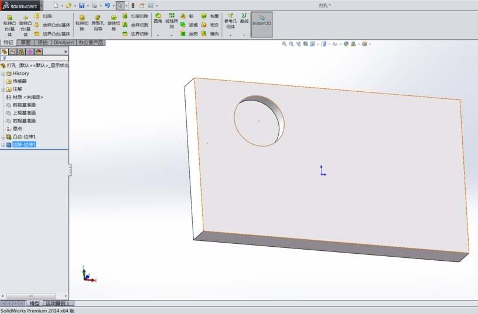Click the Rebuild traffic light icon
478x314 pixels.
point(133,5)
